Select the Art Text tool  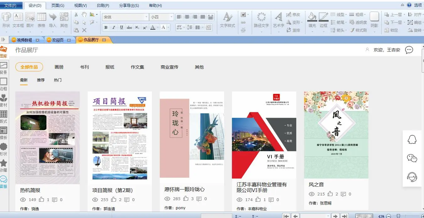(x=278, y=18)
